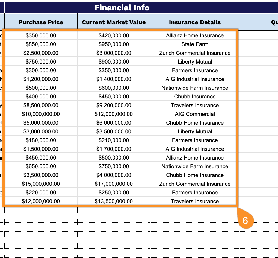Select the AIG Commercial cell
This screenshot has width=278, height=258.
click(x=195, y=114)
